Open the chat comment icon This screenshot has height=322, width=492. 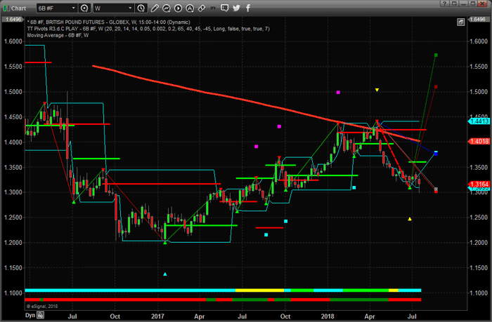[222, 8]
